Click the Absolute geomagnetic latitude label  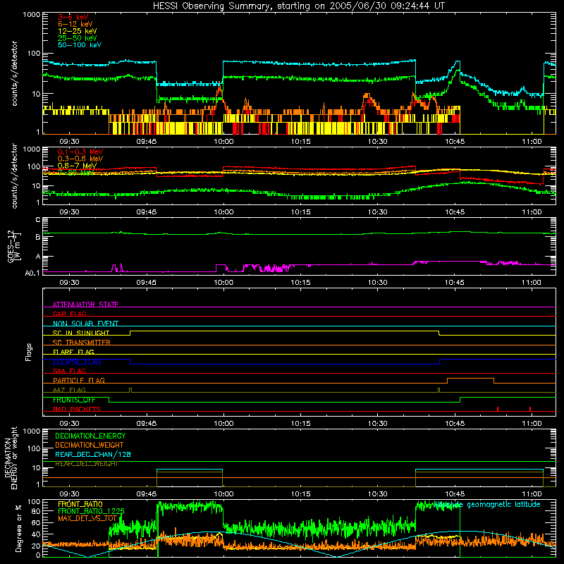click(487, 505)
